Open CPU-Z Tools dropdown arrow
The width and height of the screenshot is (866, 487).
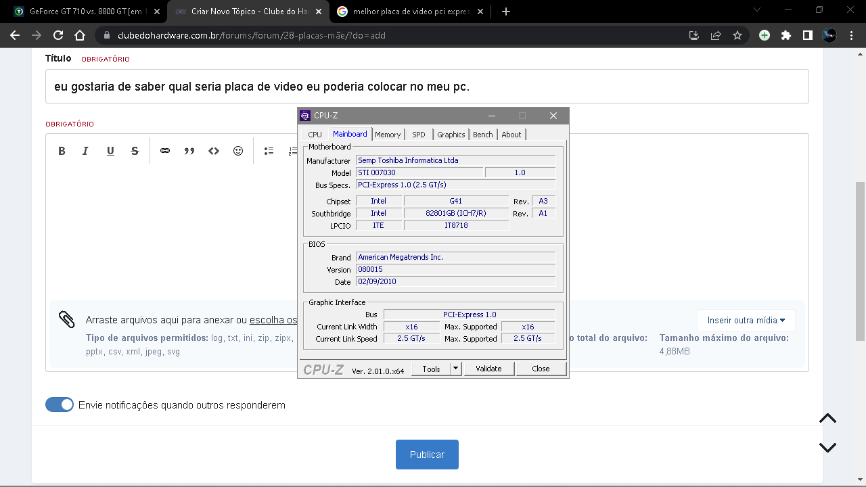coord(456,369)
